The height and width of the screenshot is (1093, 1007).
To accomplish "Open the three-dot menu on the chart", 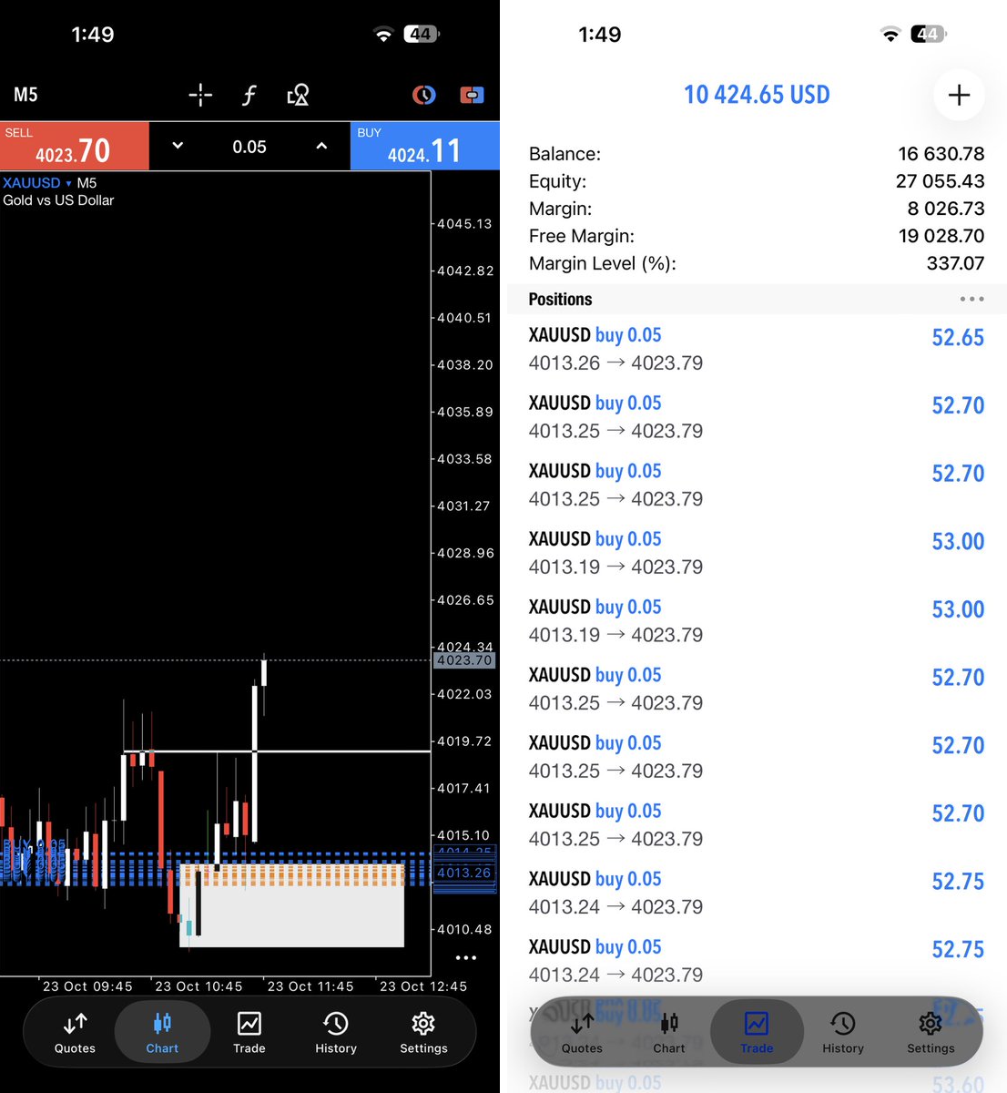I will [466, 957].
